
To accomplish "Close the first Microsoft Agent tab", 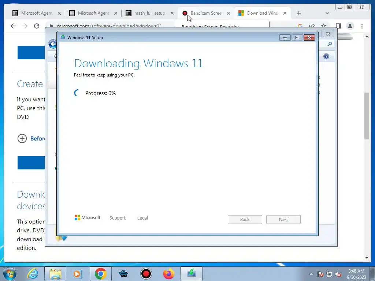I will (59, 13).
